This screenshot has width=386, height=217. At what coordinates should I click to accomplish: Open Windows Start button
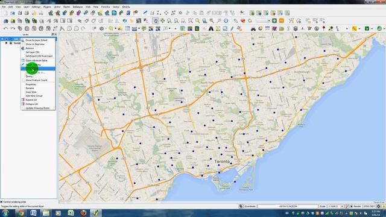pos(5,213)
